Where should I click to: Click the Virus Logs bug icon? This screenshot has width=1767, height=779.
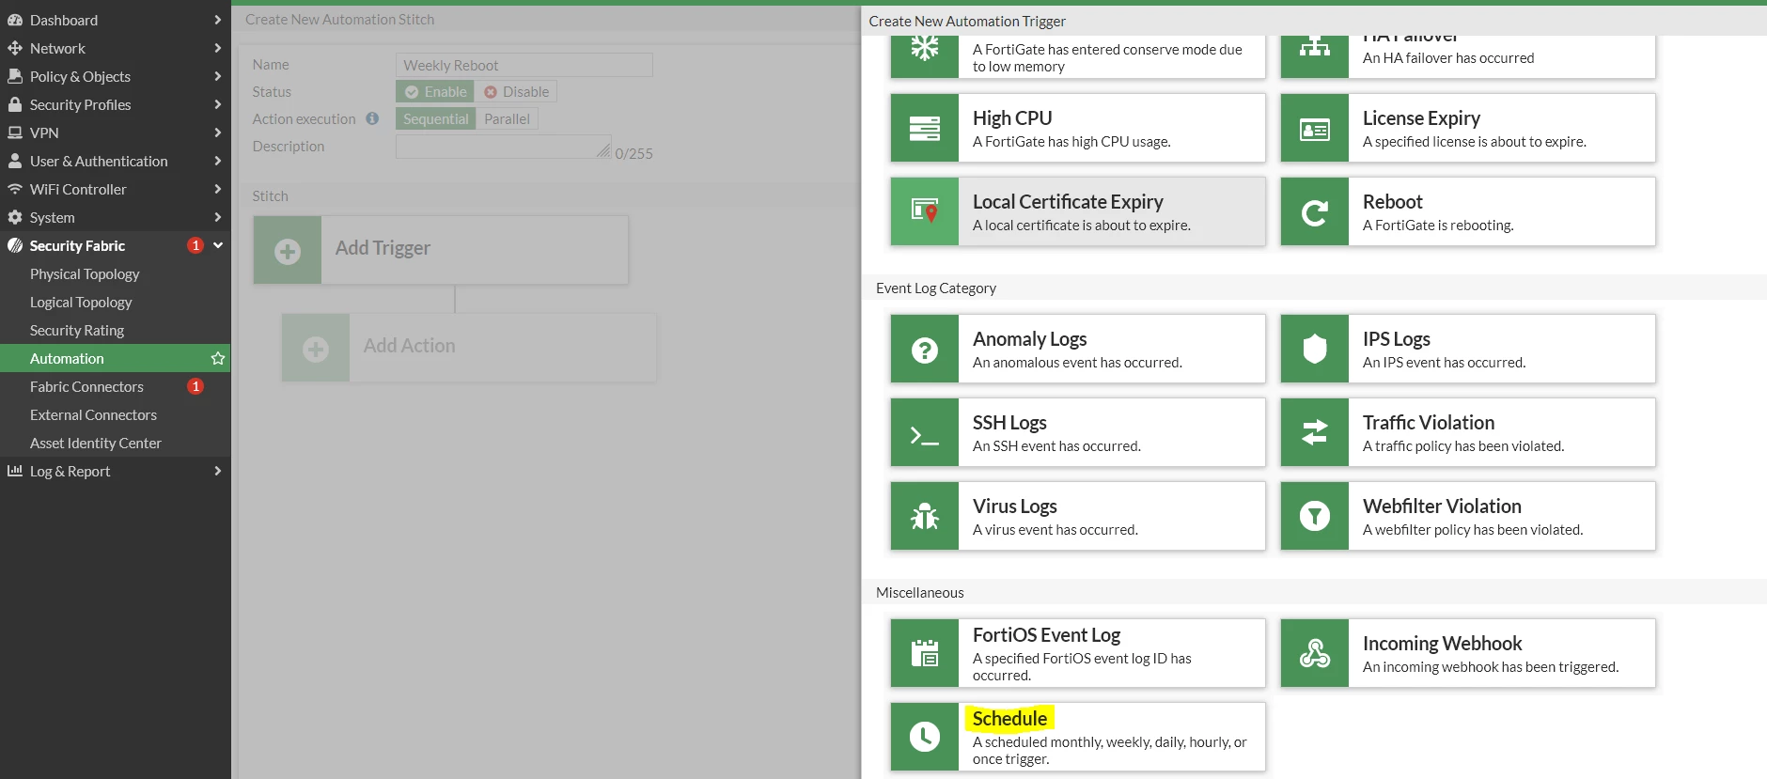pos(925,516)
